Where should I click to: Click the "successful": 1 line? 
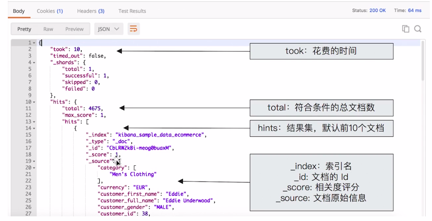pyautogui.click(x=85, y=76)
